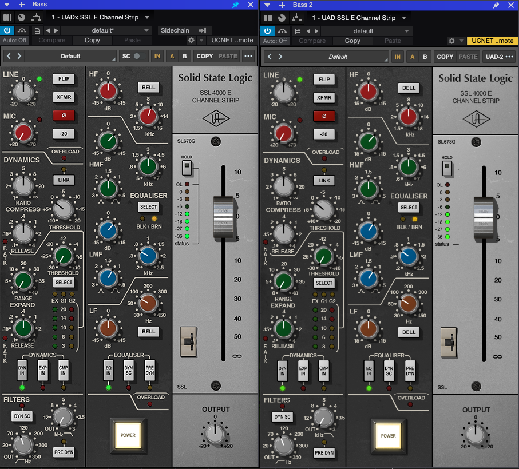Open the gear settings icon in Bass 2
This screenshot has height=469, width=519.
(451, 41)
